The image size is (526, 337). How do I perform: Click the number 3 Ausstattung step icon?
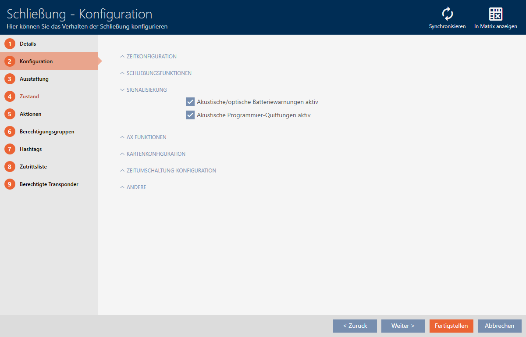[10, 79]
